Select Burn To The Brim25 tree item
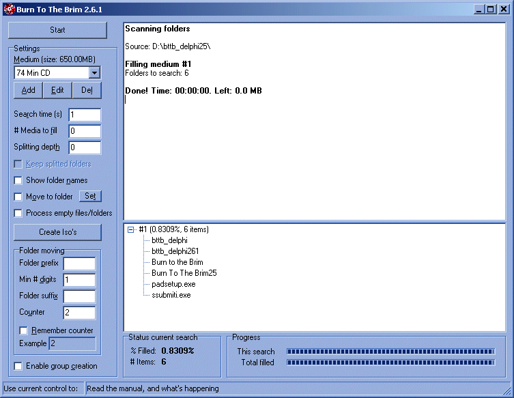Screen dimensions: 514x398 pos(184,273)
